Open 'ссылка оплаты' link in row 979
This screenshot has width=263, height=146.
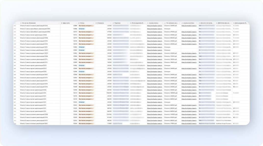pyautogui.click(x=155, y=47)
